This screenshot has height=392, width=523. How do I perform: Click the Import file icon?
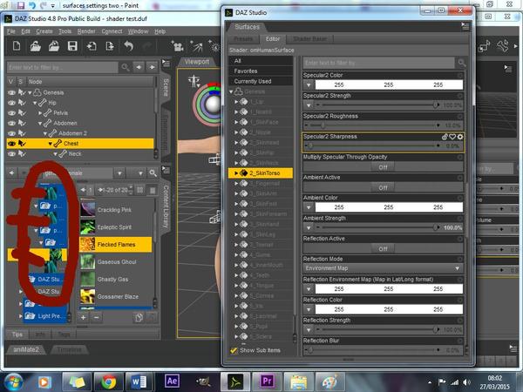(x=91, y=46)
